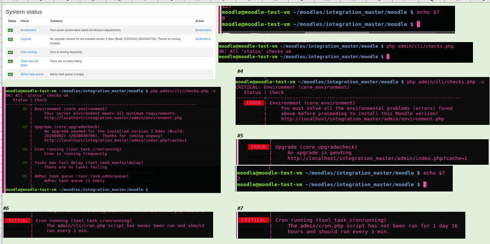Image resolution: width=490 pixels, height=244 pixels.
Task: Click the exit code '2' output line
Action: tap(239, 179)
